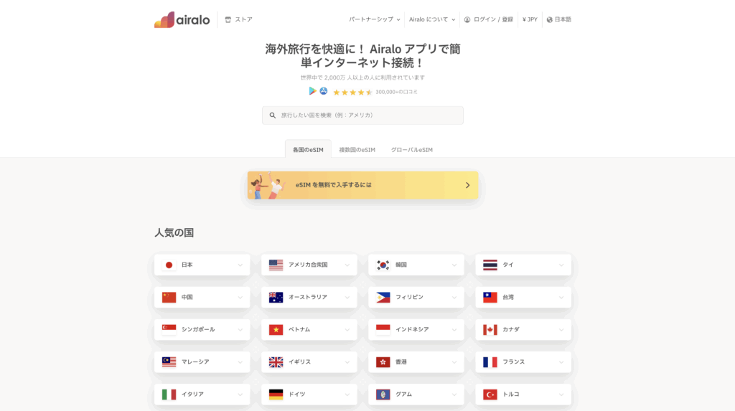
Task: Click the Singapore flag icon
Action: [169, 329]
